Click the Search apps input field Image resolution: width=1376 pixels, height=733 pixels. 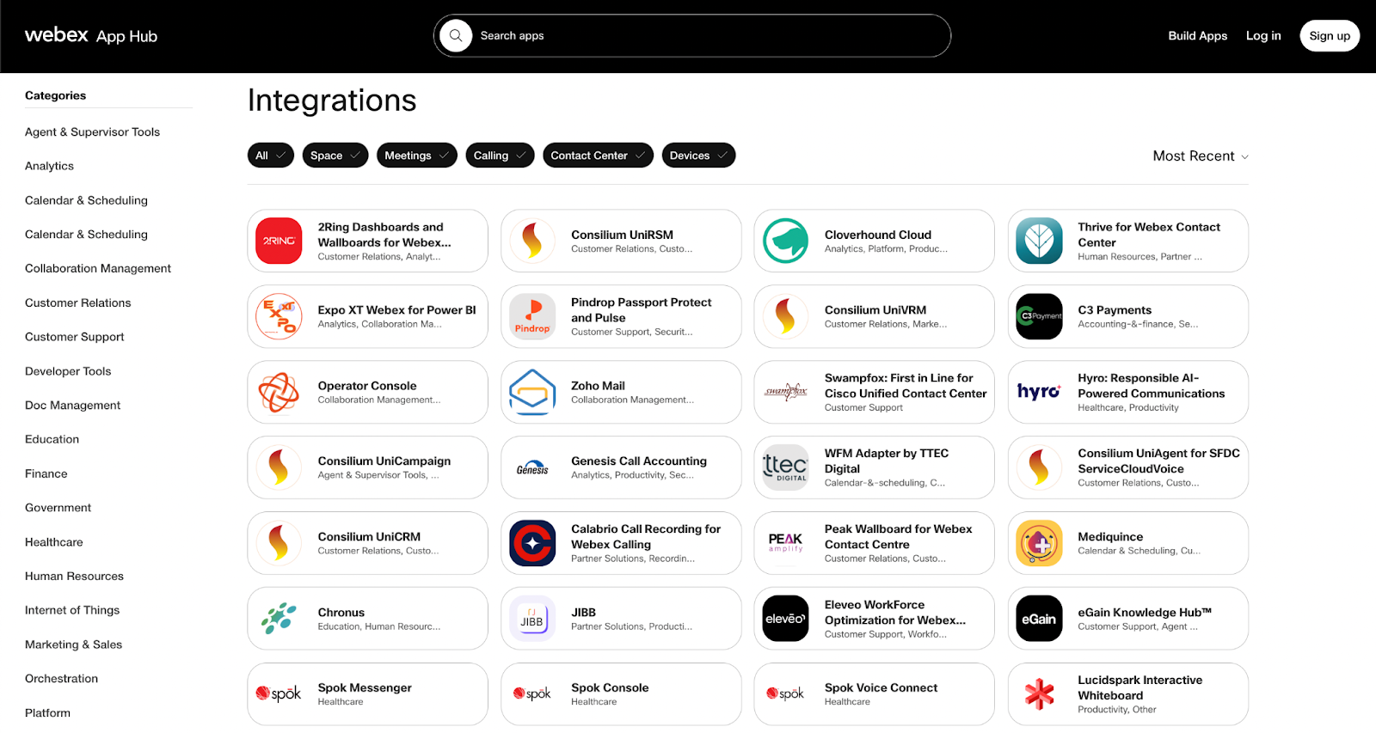tap(692, 35)
